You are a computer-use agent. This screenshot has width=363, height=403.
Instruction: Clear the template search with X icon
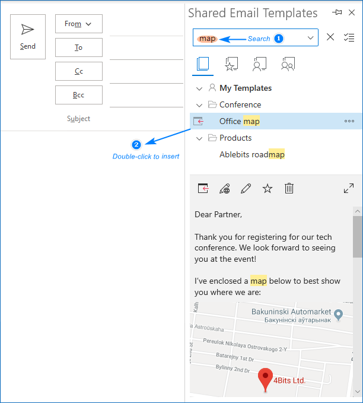click(331, 38)
